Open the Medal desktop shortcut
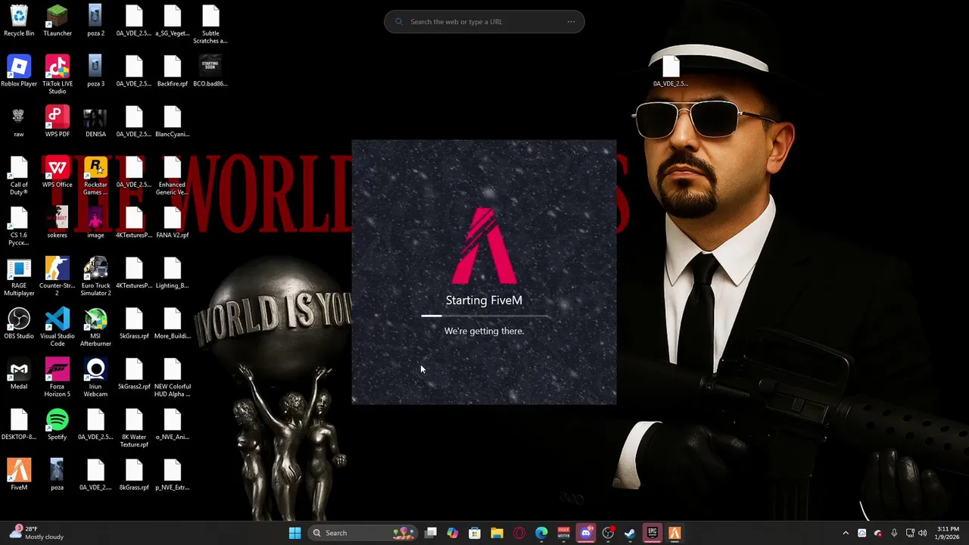This screenshot has height=545, width=969. (19, 375)
